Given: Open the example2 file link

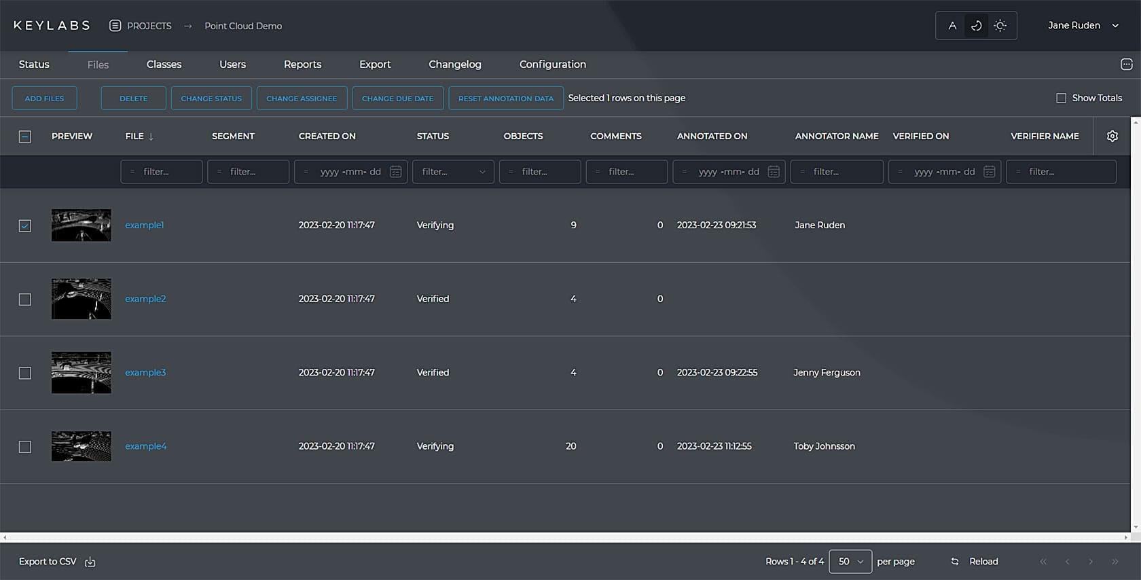Looking at the screenshot, I should (x=145, y=299).
